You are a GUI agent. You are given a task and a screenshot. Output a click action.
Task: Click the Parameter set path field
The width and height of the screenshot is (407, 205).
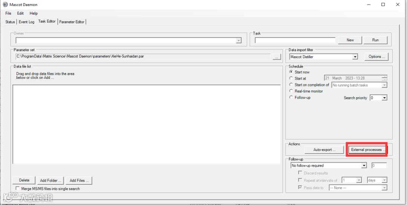[x=143, y=56]
